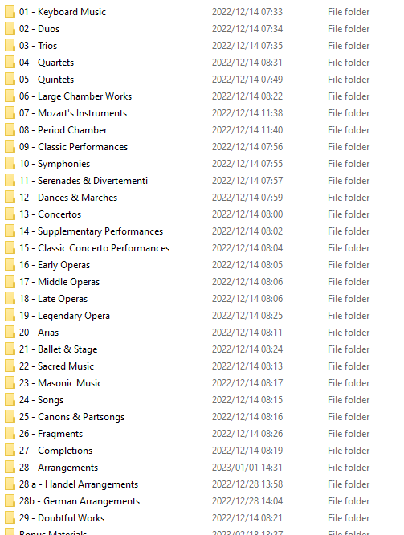Select the folder icon for 29 - Doubtful Works

click(10, 518)
